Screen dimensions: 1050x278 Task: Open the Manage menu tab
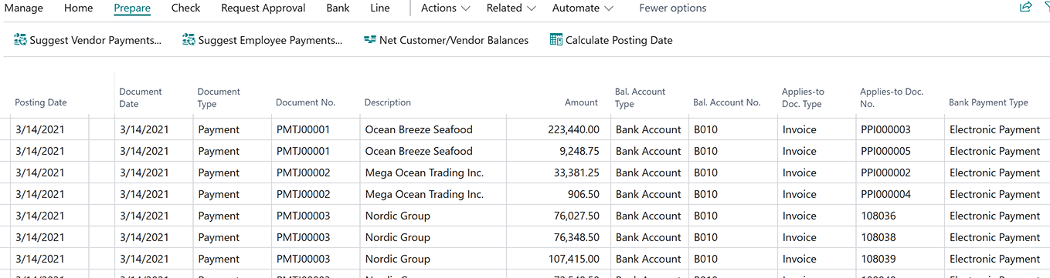24,8
